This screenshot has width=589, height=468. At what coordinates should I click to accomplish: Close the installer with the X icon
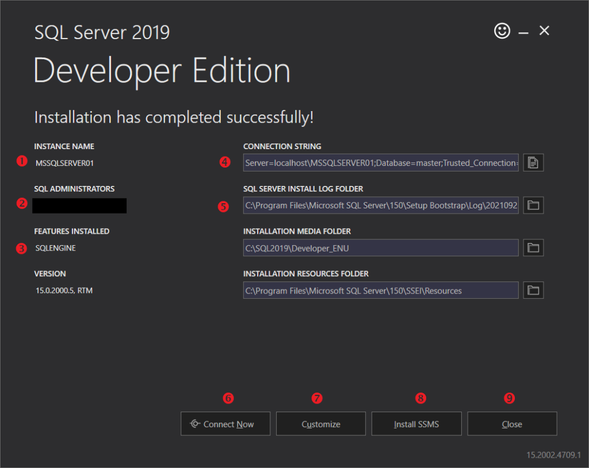point(544,31)
